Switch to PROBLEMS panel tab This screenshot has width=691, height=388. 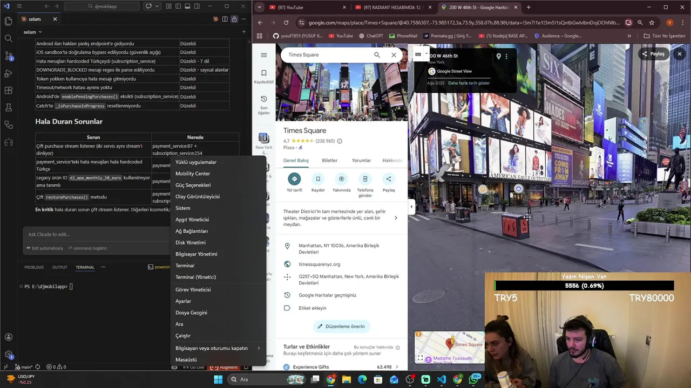click(34, 267)
